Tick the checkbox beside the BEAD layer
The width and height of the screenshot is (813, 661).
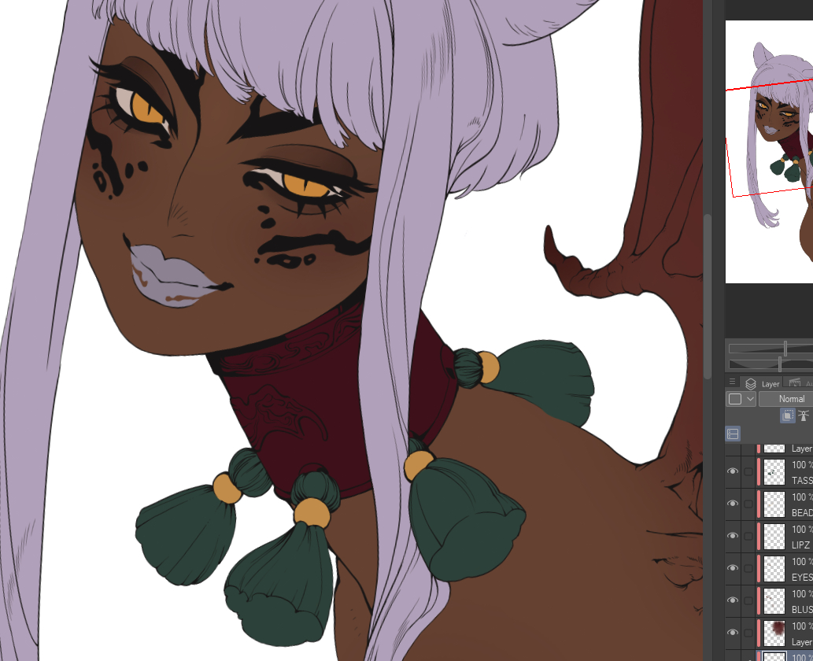tap(748, 504)
